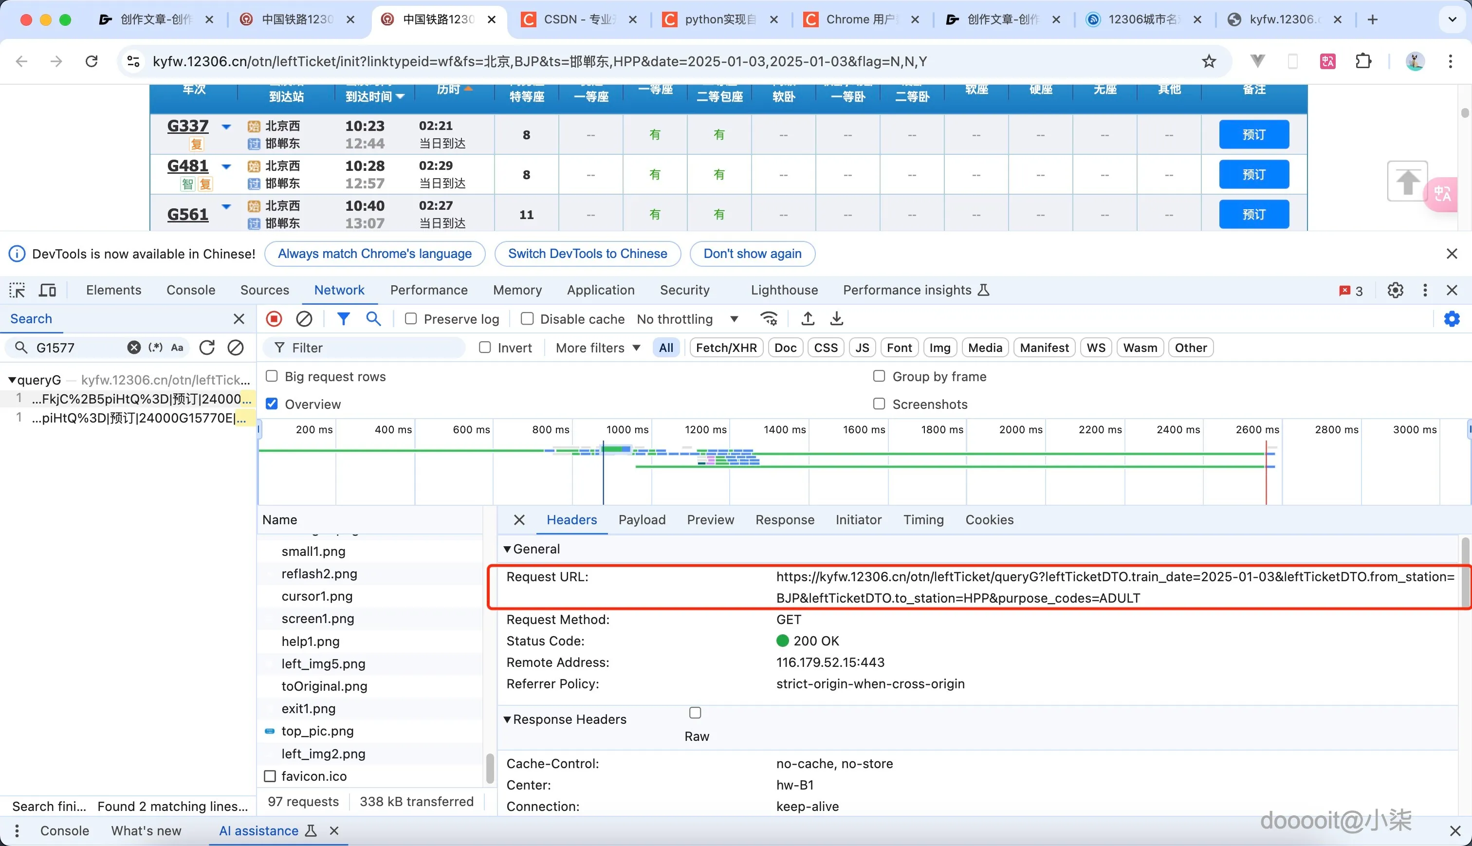1472x846 pixels.
Task: Uncheck the Overview checkbox
Action: click(x=271, y=404)
